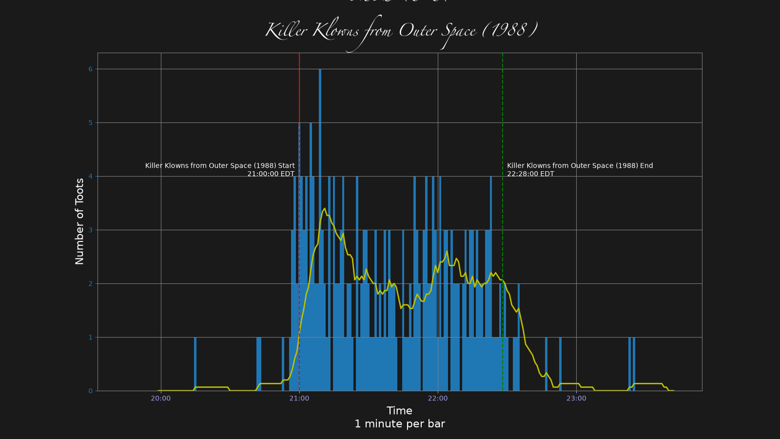Image resolution: width=780 pixels, height=439 pixels.
Task: Click the Time axis label
Action: pyautogui.click(x=399, y=411)
